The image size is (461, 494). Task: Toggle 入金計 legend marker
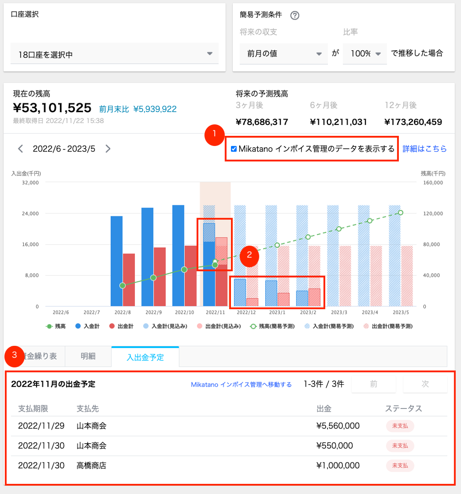pos(78,326)
